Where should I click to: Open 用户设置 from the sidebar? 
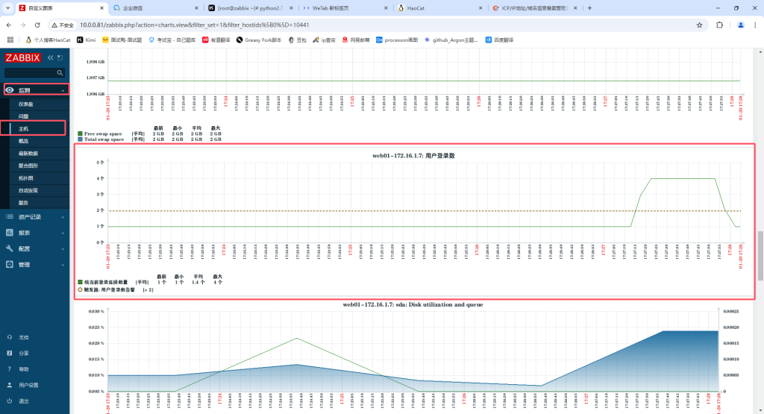point(28,385)
